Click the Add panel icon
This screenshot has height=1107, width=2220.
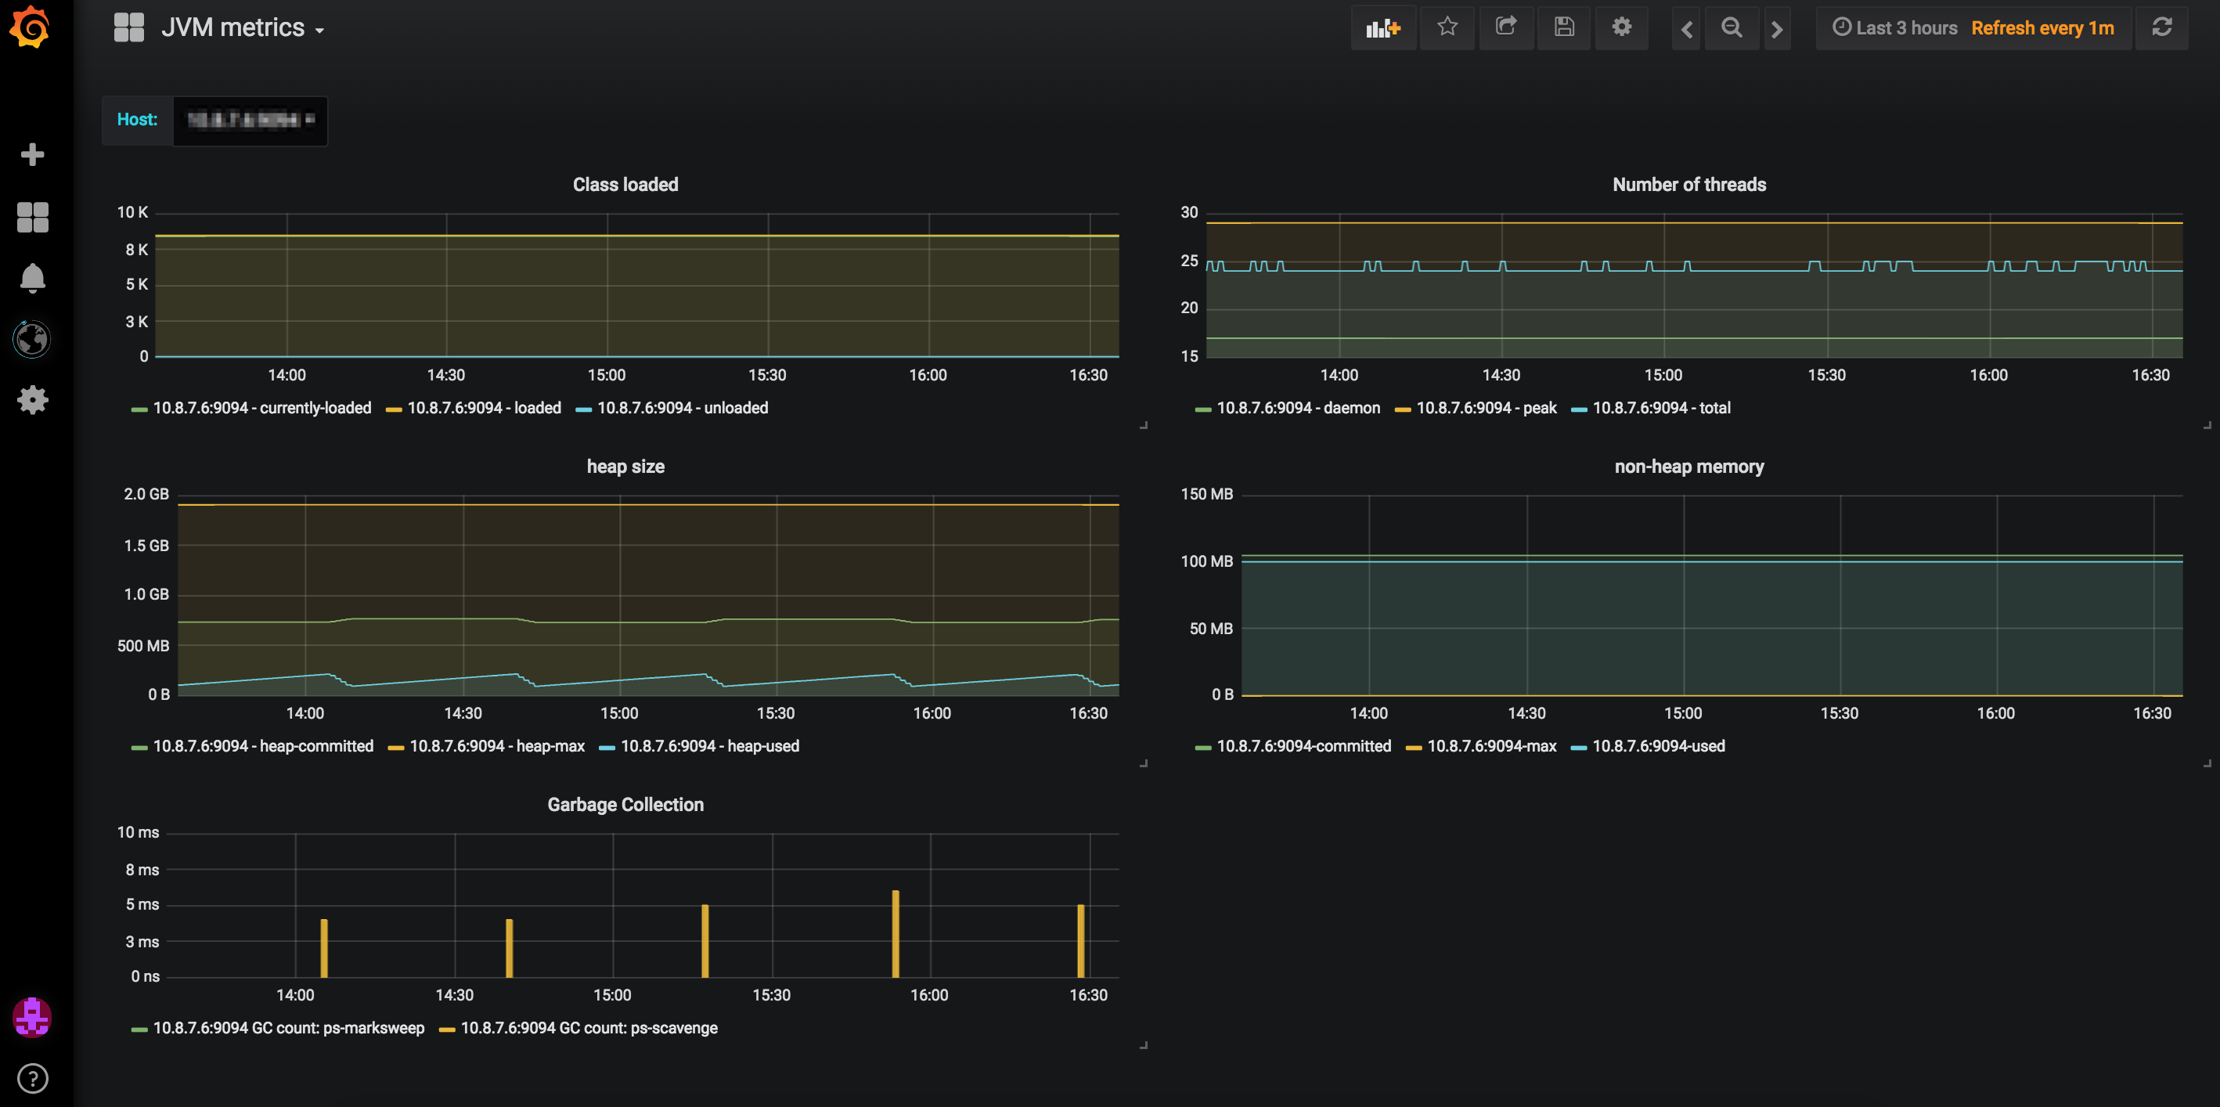pyautogui.click(x=1382, y=27)
